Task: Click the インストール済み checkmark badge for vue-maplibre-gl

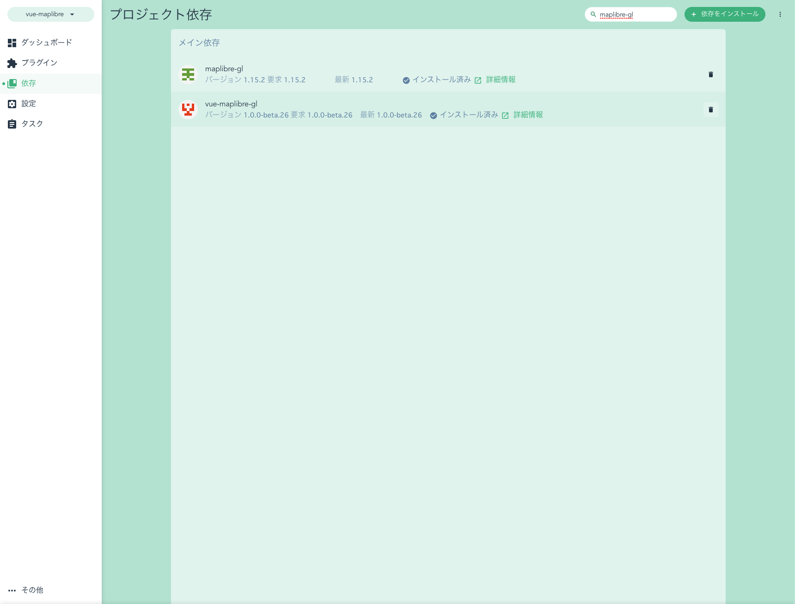Action: pyautogui.click(x=433, y=115)
